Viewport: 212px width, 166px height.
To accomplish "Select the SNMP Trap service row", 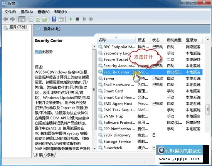I will coord(150,116).
